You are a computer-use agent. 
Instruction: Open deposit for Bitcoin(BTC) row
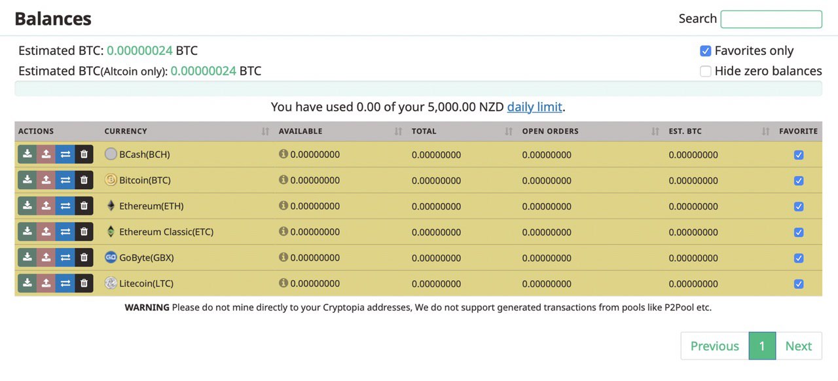tap(27, 180)
